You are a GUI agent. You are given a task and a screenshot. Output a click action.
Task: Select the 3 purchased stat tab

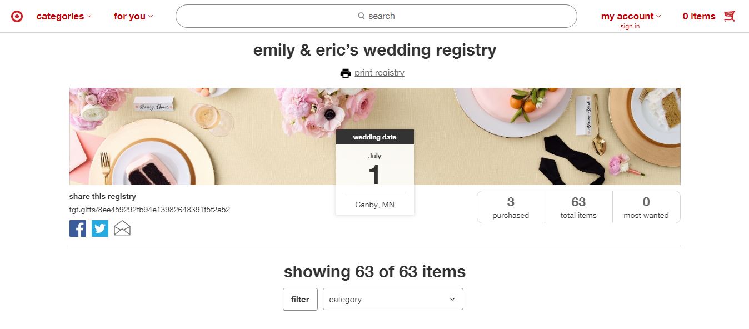click(x=511, y=207)
